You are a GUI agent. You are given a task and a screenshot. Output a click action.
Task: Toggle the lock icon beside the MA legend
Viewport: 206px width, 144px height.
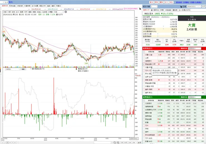click(140, 9)
